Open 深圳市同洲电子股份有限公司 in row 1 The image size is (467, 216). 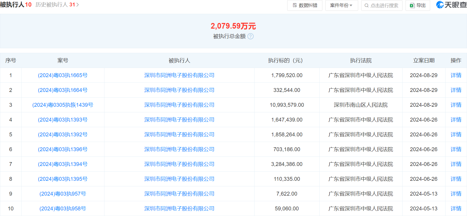coord(179,75)
